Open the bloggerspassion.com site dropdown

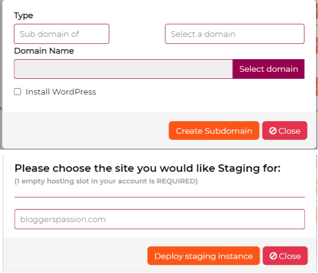159,219
